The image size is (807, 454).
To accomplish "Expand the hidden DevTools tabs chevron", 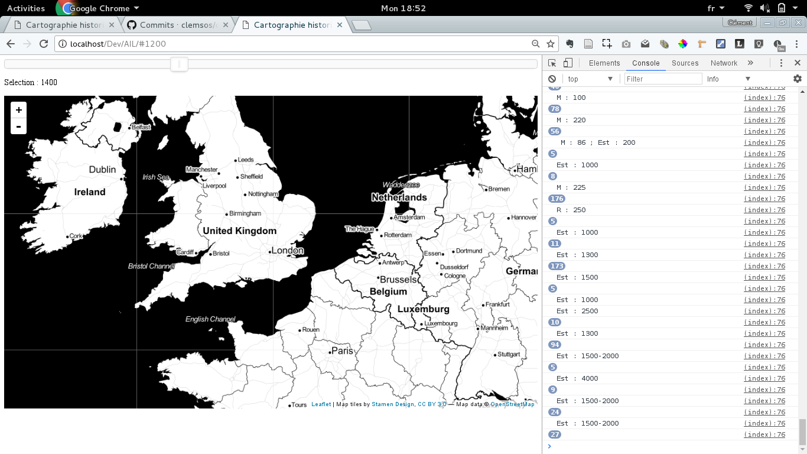I will [x=750, y=63].
